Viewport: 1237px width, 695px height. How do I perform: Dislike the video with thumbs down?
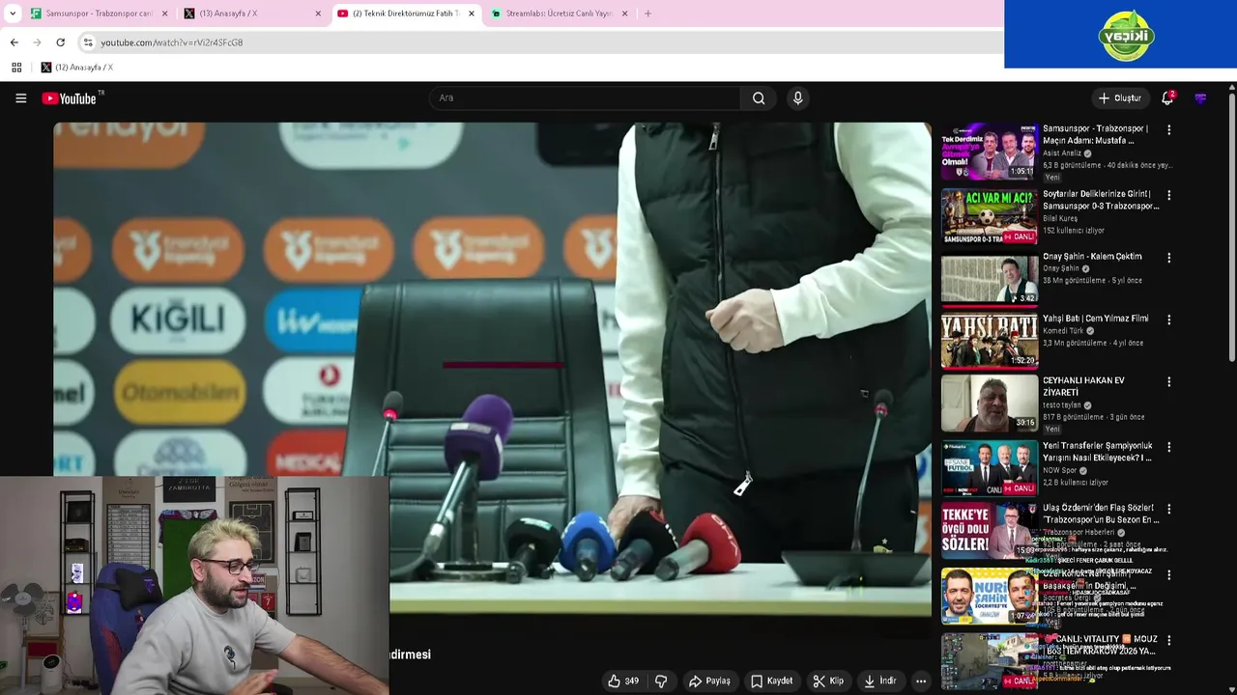(661, 681)
